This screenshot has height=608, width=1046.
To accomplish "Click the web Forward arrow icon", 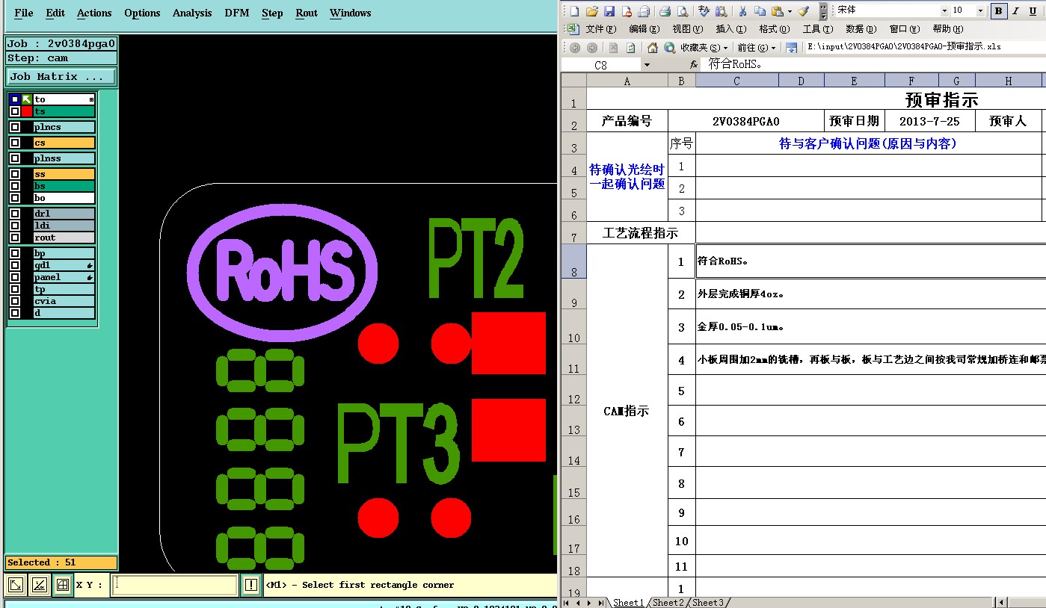I will tap(592, 47).
